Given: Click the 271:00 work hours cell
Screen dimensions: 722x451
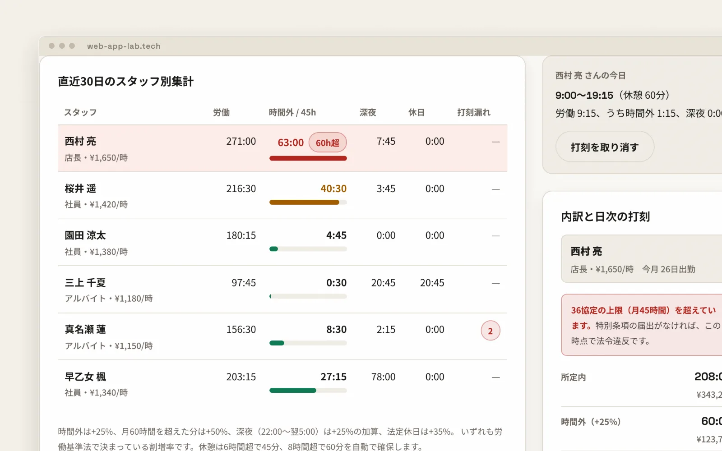Looking at the screenshot, I should [241, 141].
